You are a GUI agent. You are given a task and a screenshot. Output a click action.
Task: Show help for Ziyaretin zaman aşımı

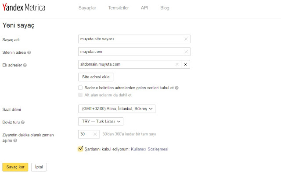click(x=15, y=140)
